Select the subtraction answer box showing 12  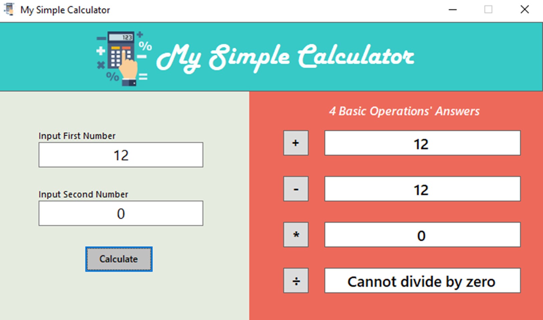point(422,189)
